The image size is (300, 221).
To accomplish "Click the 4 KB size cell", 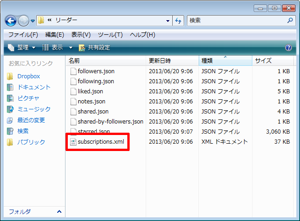I will (284, 112).
